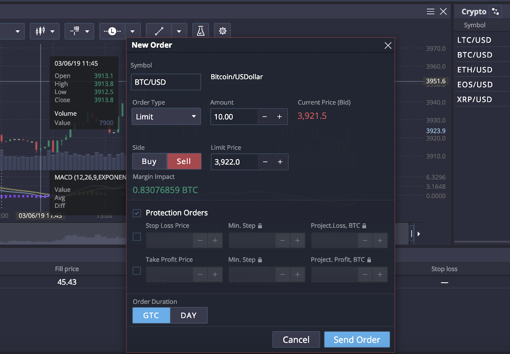
Task: Close the chart panel with X icon
Action: [443, 12]
